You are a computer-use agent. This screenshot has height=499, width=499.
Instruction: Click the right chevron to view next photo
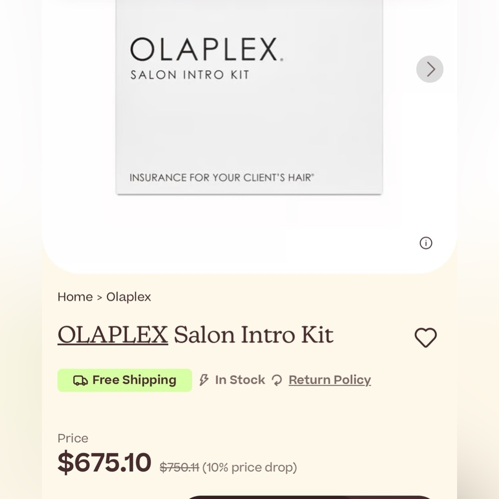pos(430,69)
